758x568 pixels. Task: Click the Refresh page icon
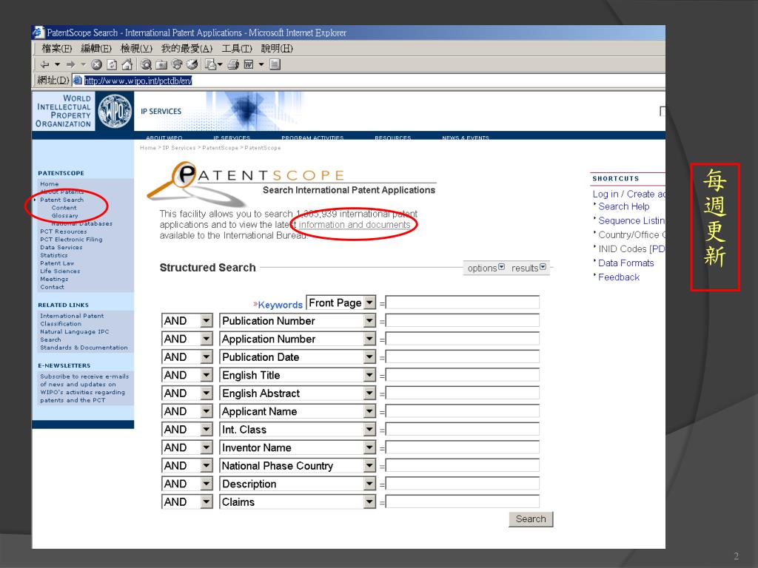tap(112, 64)
